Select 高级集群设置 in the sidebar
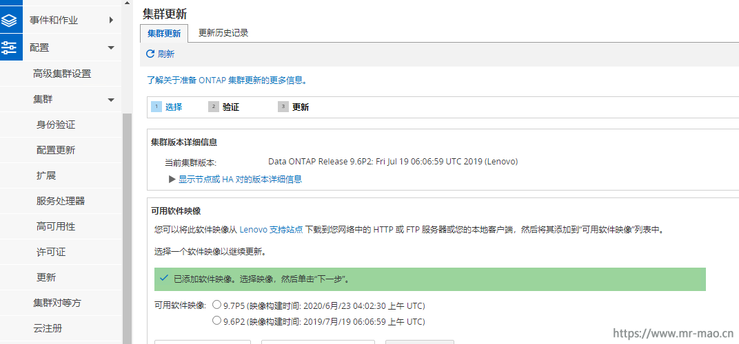The height and width of the screenshot is (344, 739). (x=62, y=74)
